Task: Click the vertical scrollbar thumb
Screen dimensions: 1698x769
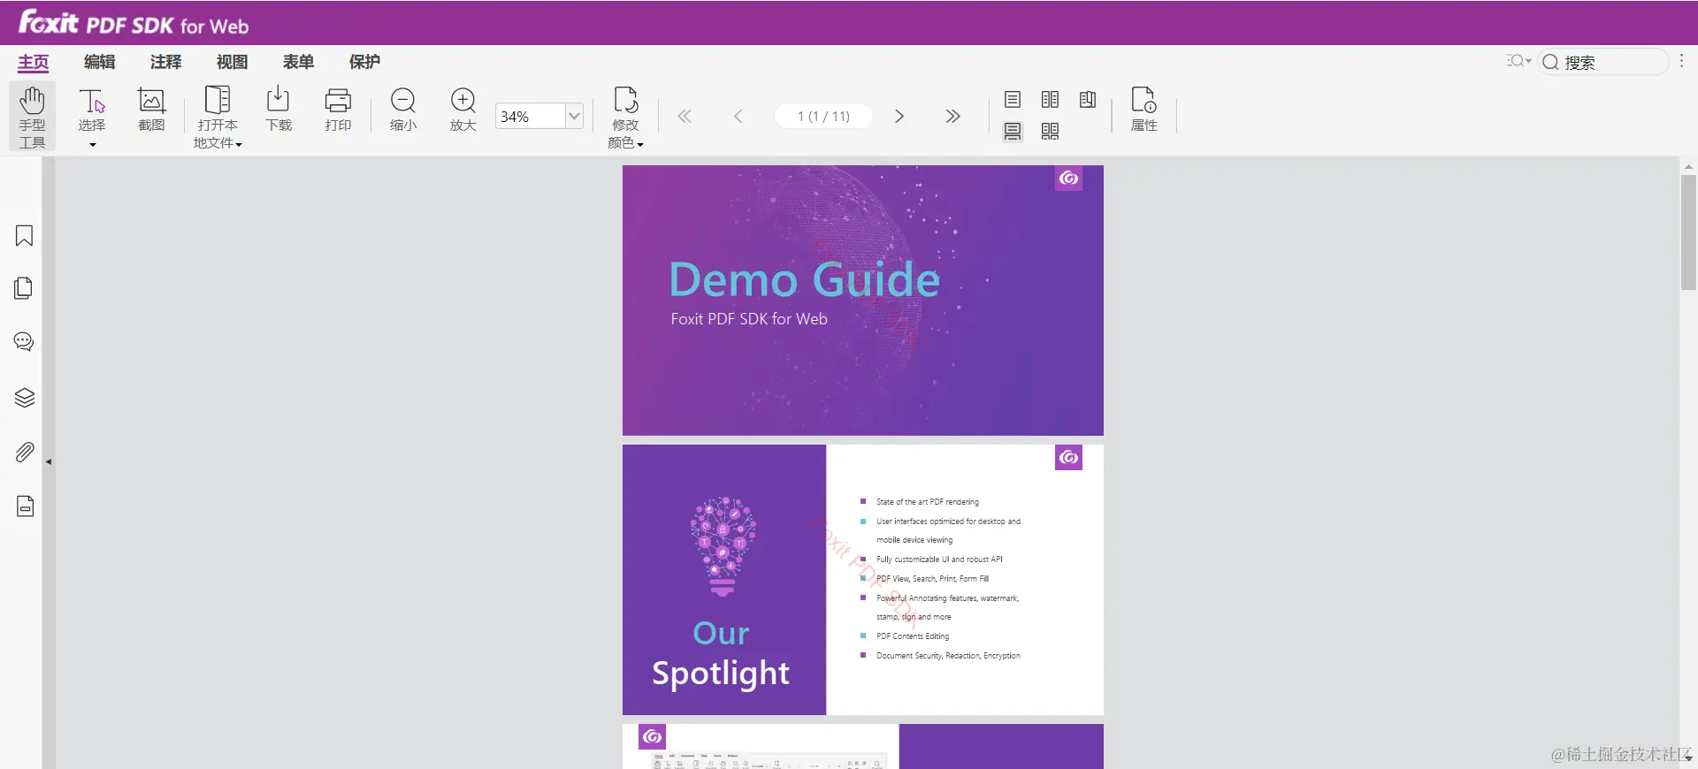Action: pos(1688,232)
